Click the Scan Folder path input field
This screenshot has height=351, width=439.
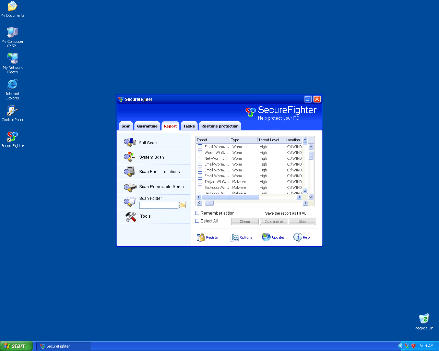158,205
